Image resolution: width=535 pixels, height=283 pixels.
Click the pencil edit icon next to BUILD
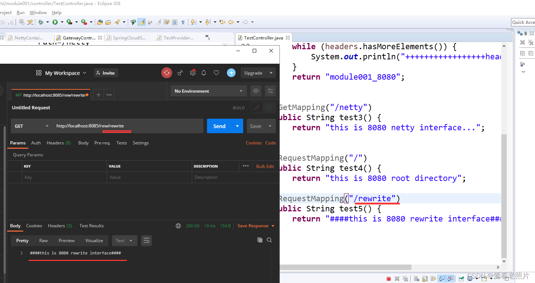pos(257,107)
